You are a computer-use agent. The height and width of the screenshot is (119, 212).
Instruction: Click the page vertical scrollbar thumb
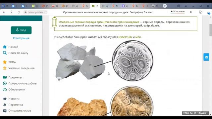click(211, 30)
